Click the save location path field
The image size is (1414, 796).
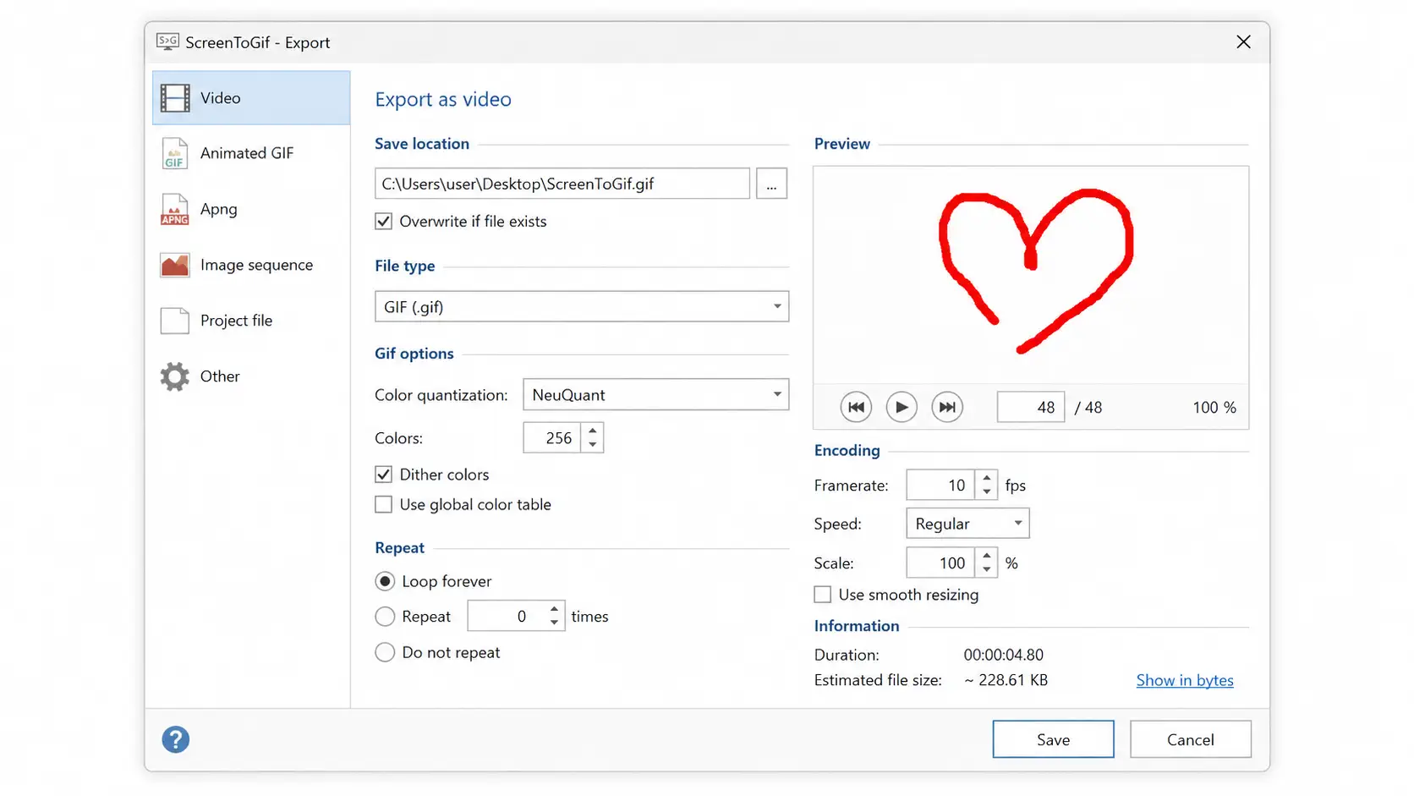pos(562,184)
